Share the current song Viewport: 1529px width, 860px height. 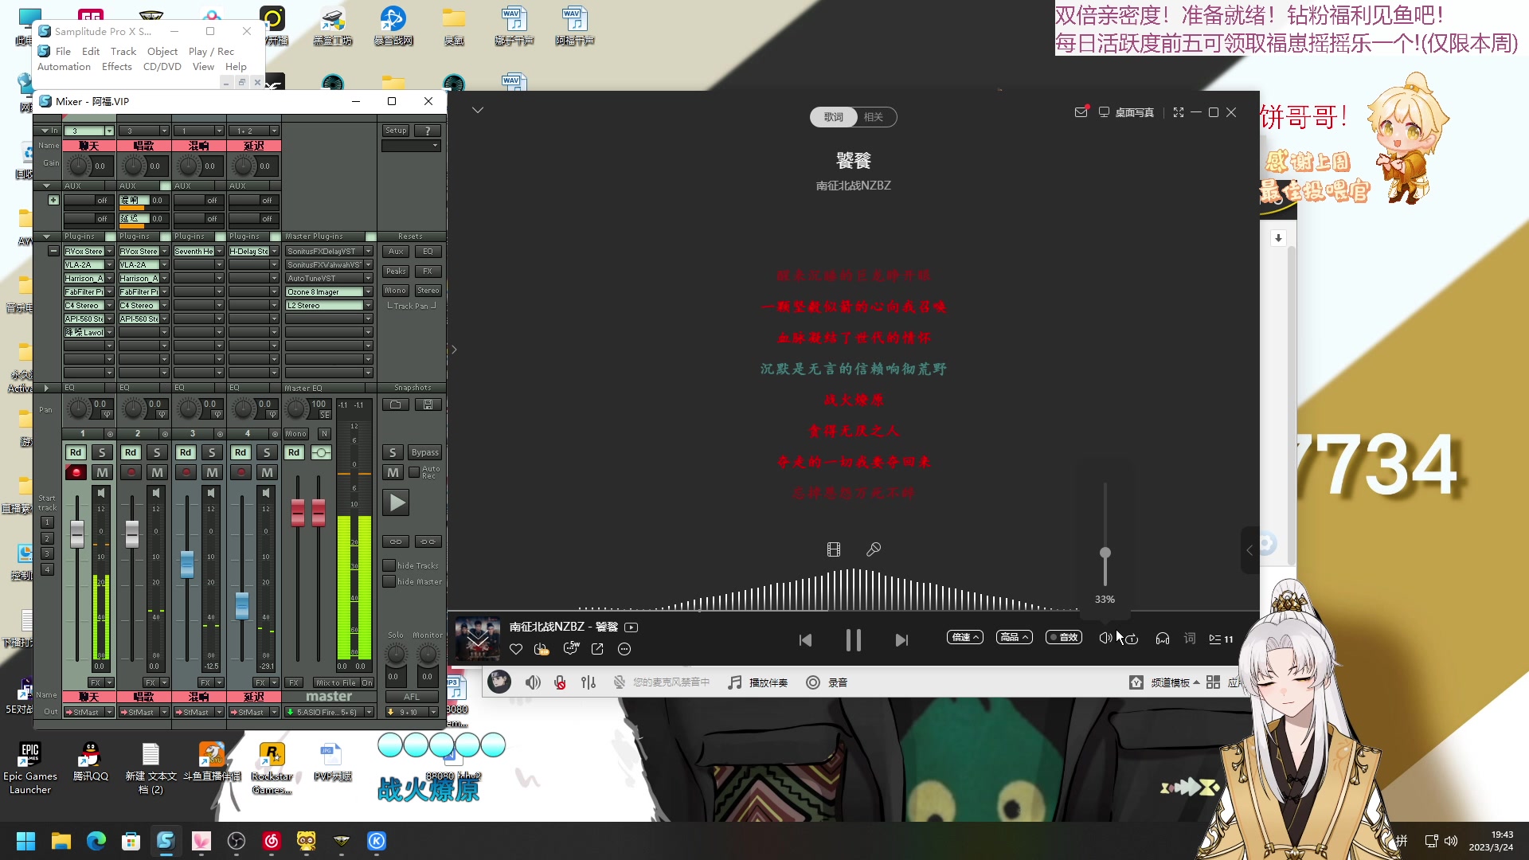tap(597, 649)
